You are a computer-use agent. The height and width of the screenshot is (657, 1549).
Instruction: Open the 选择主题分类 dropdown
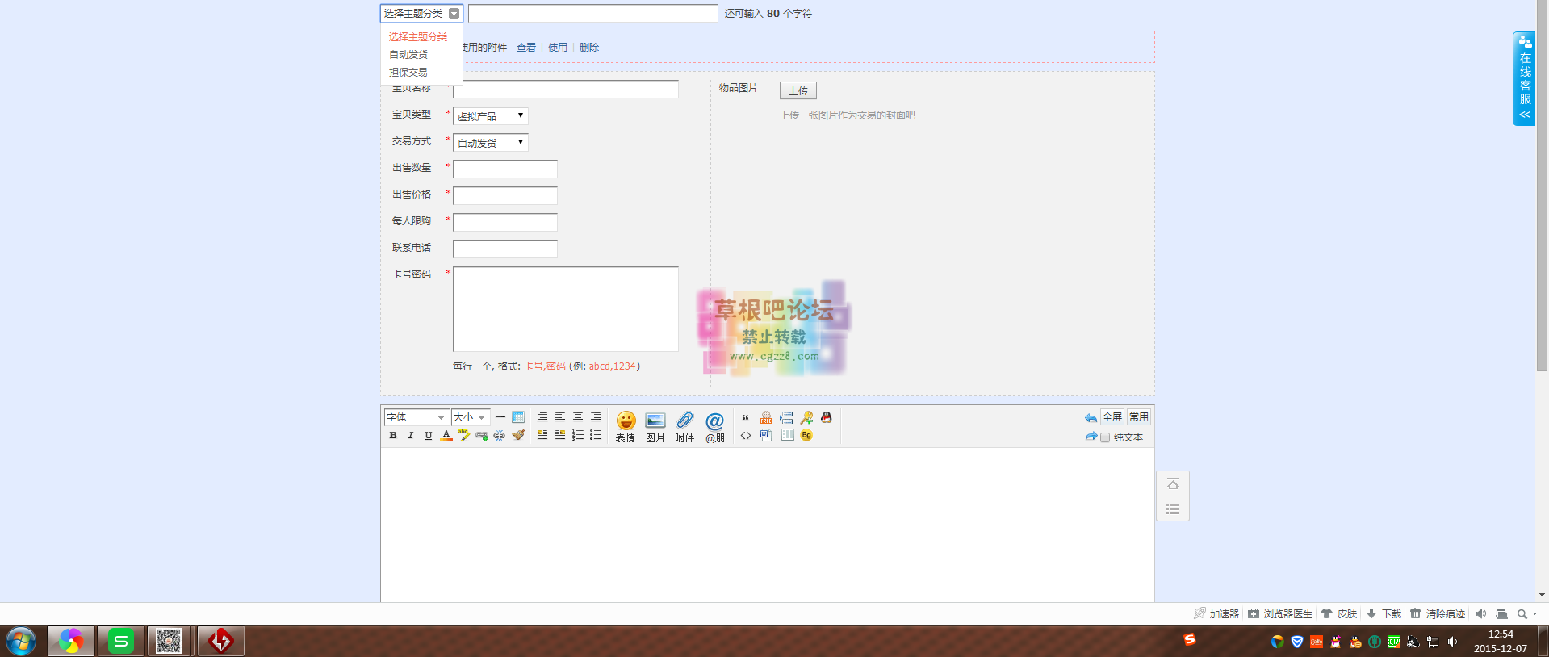[421, 13]
